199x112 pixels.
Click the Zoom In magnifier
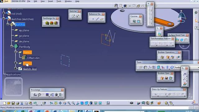click(x=69, y=103)
